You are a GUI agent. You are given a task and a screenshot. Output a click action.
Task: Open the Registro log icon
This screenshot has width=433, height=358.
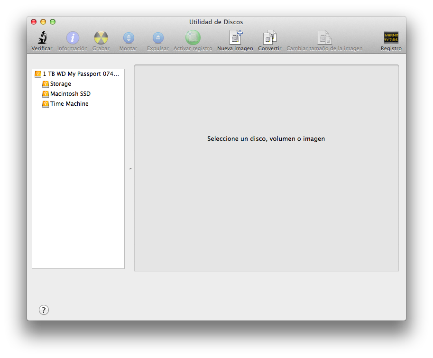(391, 37)
